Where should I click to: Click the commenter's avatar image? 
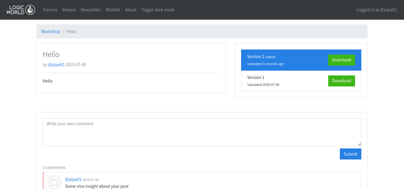[x=54, y=182]
